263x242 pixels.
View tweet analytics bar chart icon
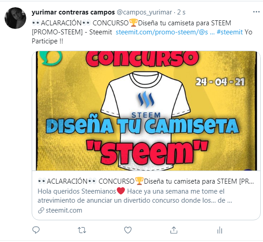coord(220,230)
